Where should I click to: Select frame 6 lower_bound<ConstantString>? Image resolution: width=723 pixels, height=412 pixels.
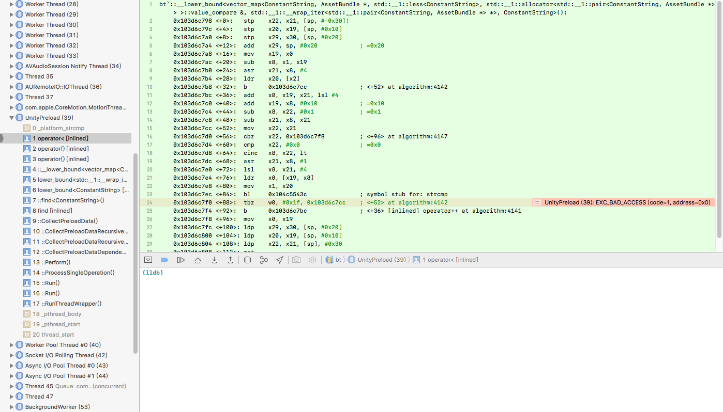point(66,190)
